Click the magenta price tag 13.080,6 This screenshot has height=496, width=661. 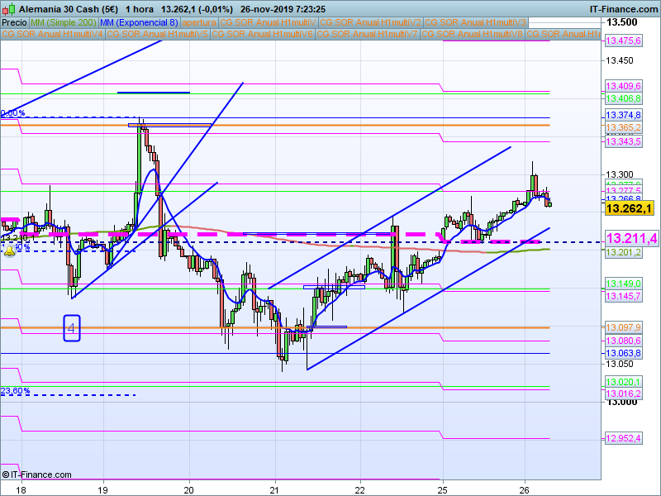pyautogui.click(x=624, y=341)
